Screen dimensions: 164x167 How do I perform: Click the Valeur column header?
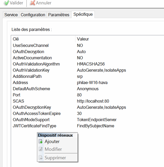click(83, 39)
